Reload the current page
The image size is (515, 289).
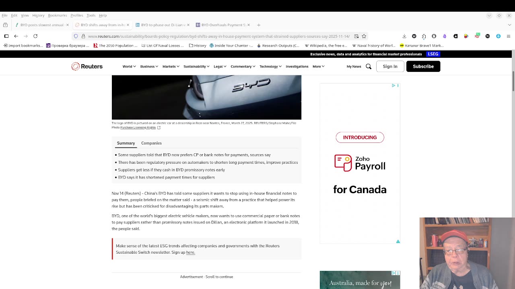coord(35,36)
